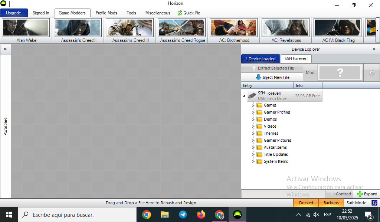The height and width of the screenshot is (222, 380).
Task: Open the Miscellaneous tab
Action: pyautogui.click(x=158, y=13)
